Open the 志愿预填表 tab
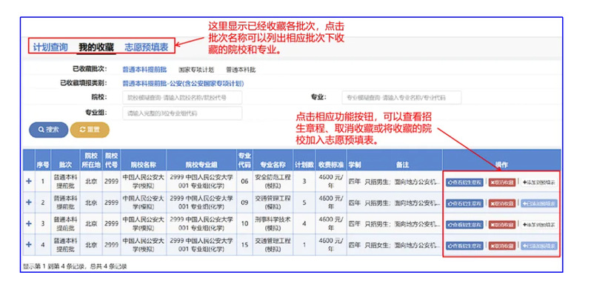This screenshot has height=292, width=591. pos(146,47)
